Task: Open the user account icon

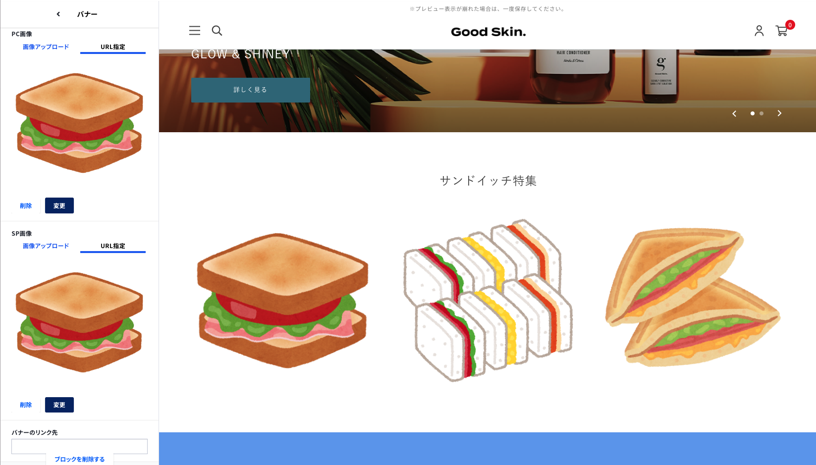Action: coord(759,31)
